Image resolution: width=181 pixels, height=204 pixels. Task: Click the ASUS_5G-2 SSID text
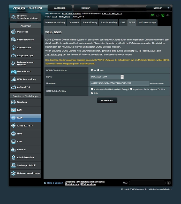click(78, 17)
